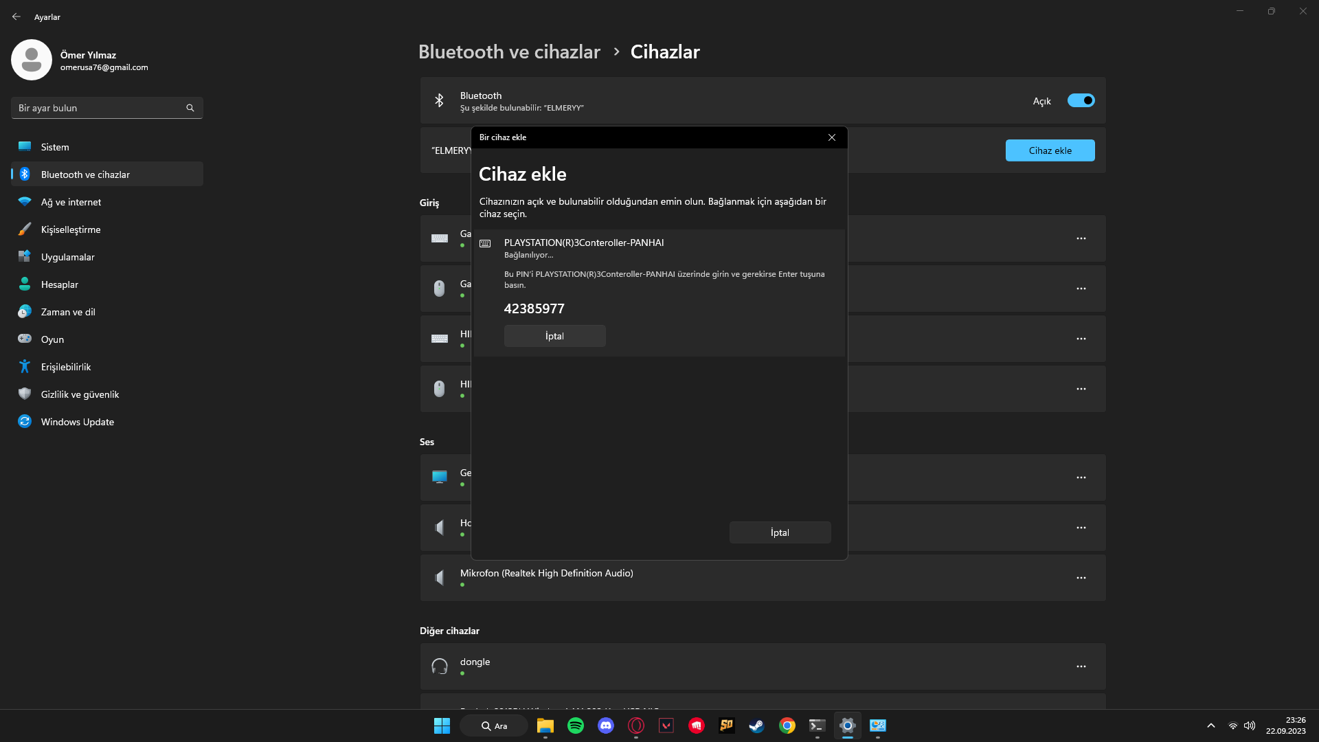
Task: Select Kişiselleştirme brush icon
Action: coord(25,229)
